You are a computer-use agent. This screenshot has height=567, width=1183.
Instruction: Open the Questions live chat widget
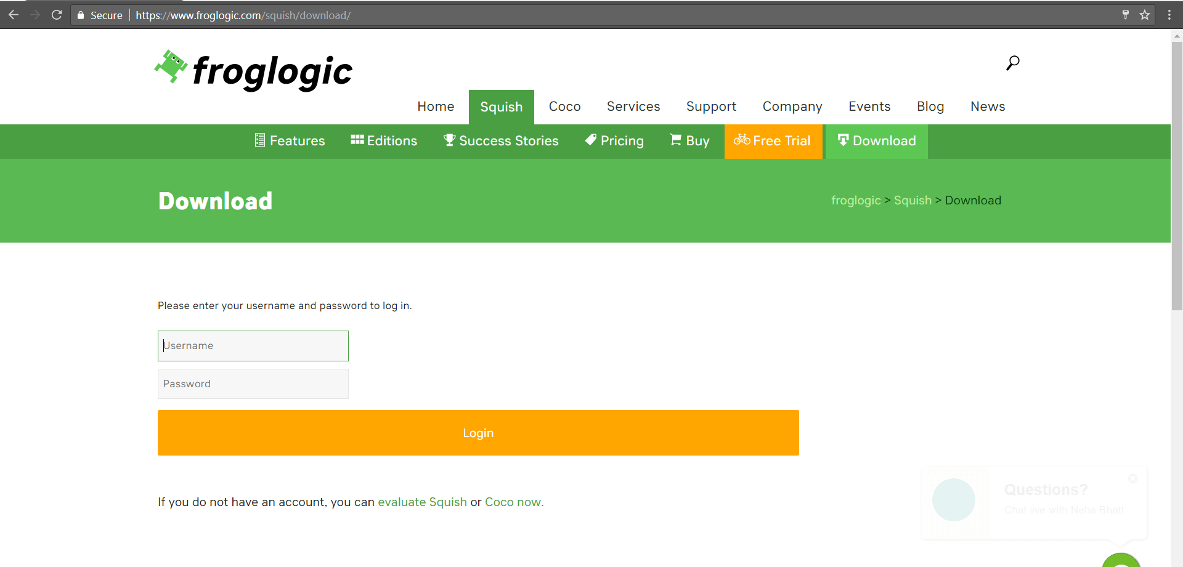coord(1034,503)
